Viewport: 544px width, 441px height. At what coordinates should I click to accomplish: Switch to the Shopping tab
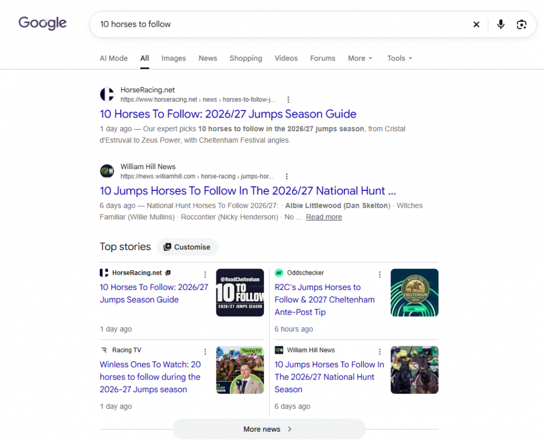point(245,58)
